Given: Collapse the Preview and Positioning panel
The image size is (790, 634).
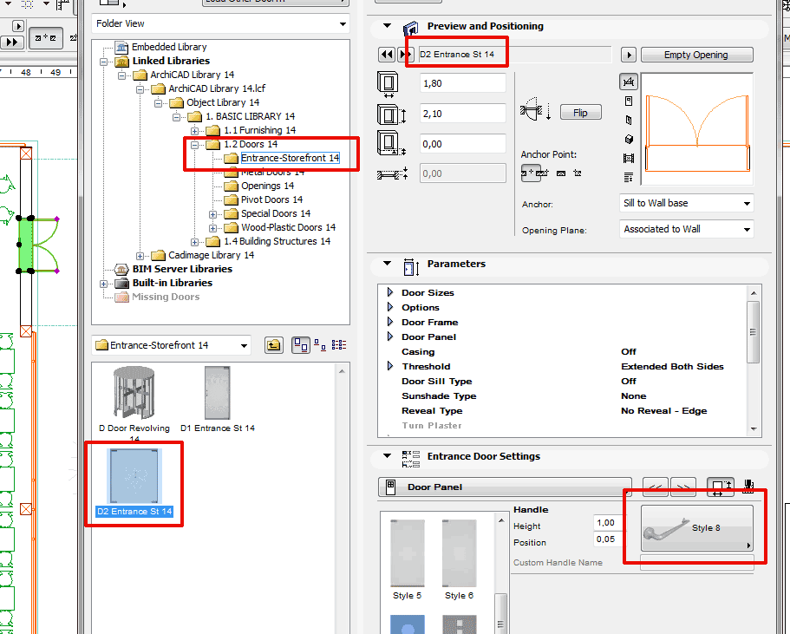Looking at the screenshot, I should click(x=387, y=26).
